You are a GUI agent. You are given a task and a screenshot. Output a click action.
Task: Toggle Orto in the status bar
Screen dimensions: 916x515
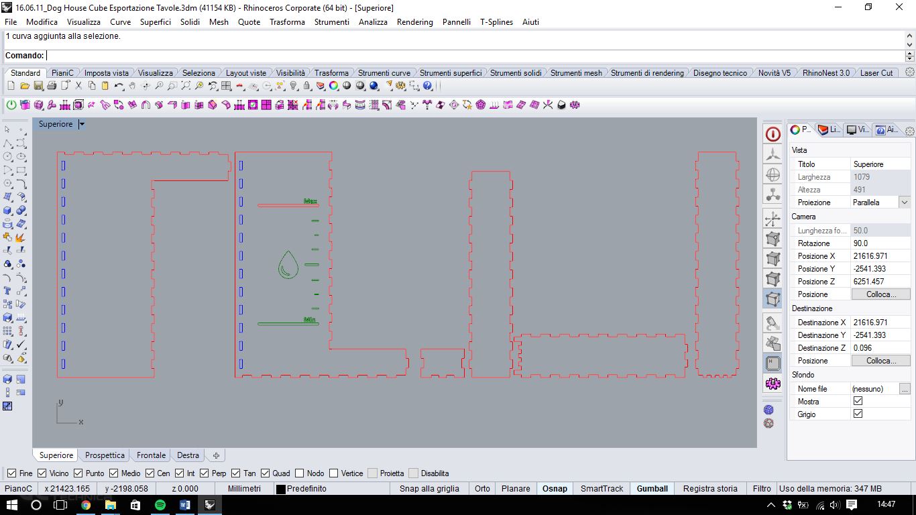tap(482, 489)
